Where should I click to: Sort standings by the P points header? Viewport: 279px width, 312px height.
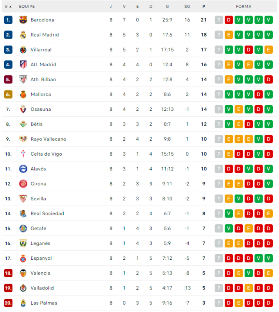click(204, 7)
